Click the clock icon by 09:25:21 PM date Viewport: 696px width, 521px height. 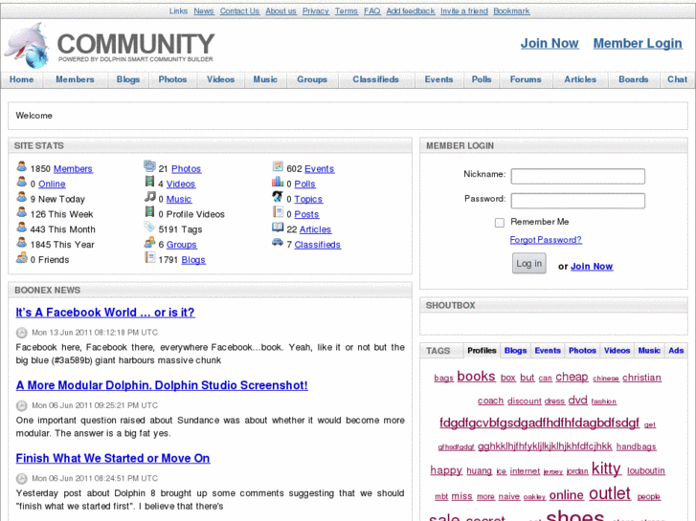(x=21, y=405)
